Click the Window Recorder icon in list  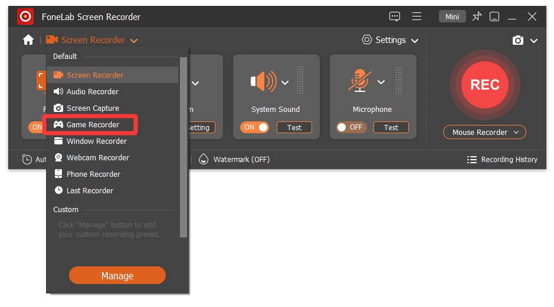[58, 141]
